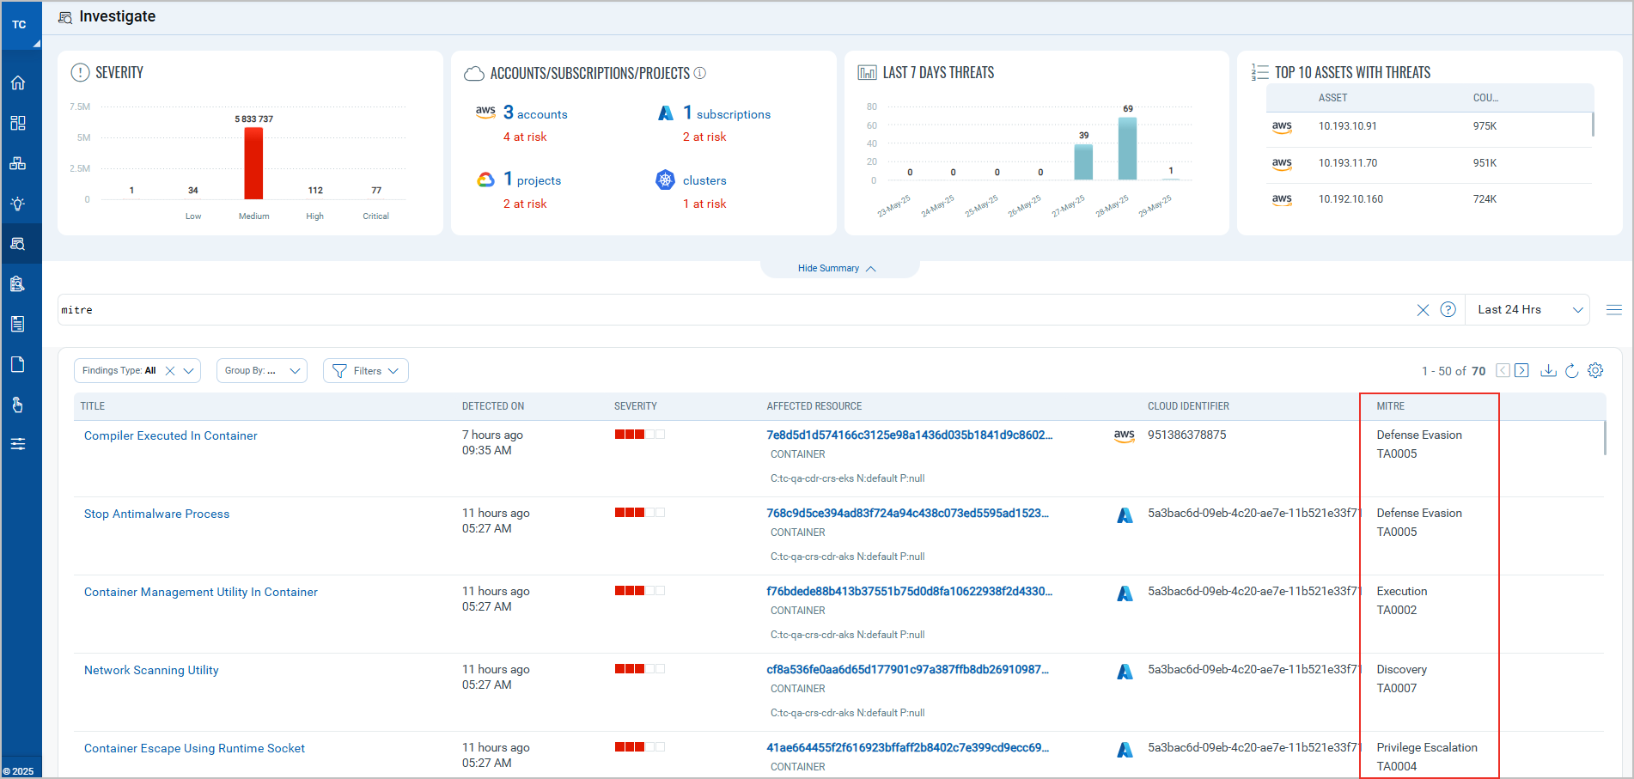1634x779 pixels.
Task: Refresh the findings table
Action: point(1571,370)
